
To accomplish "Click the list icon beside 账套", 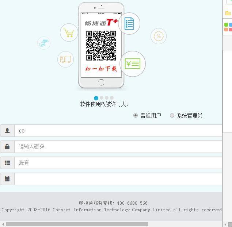I will pyautogui.click(x=7, y=163).
